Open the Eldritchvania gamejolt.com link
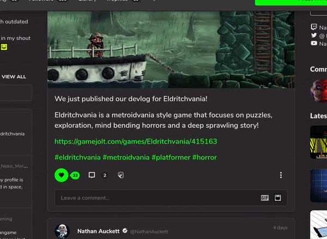 pos(136,142)
